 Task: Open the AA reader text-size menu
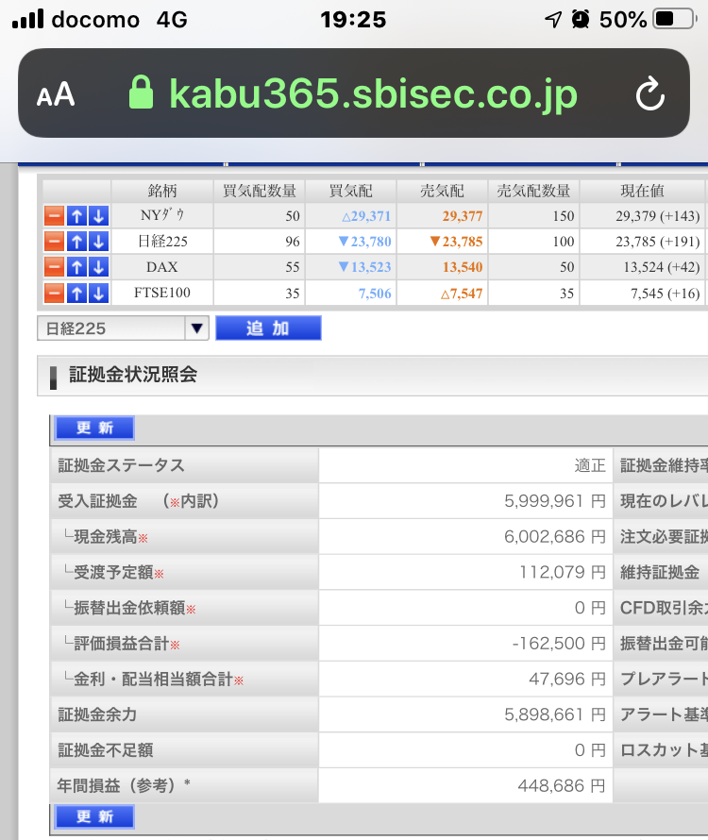click(x=55, y=94)
